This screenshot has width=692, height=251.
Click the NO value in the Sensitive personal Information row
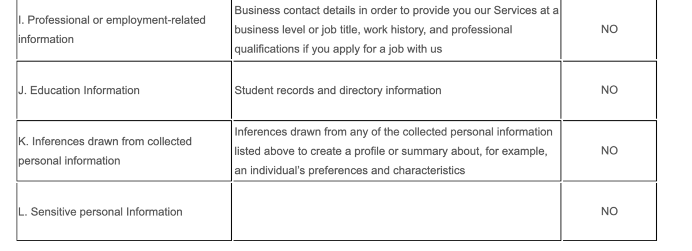point(609,212)
